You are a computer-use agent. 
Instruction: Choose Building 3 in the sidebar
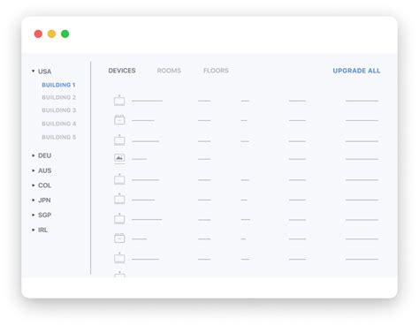coord(58,110)
